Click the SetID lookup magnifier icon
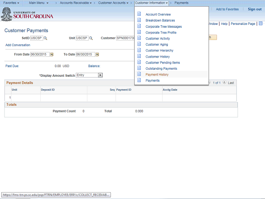This screenshot has height=199, width=265. [x=46, y=38]
